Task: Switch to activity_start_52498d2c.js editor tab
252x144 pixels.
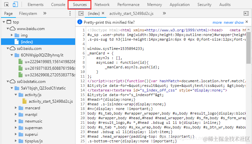Action: (131, 14)
